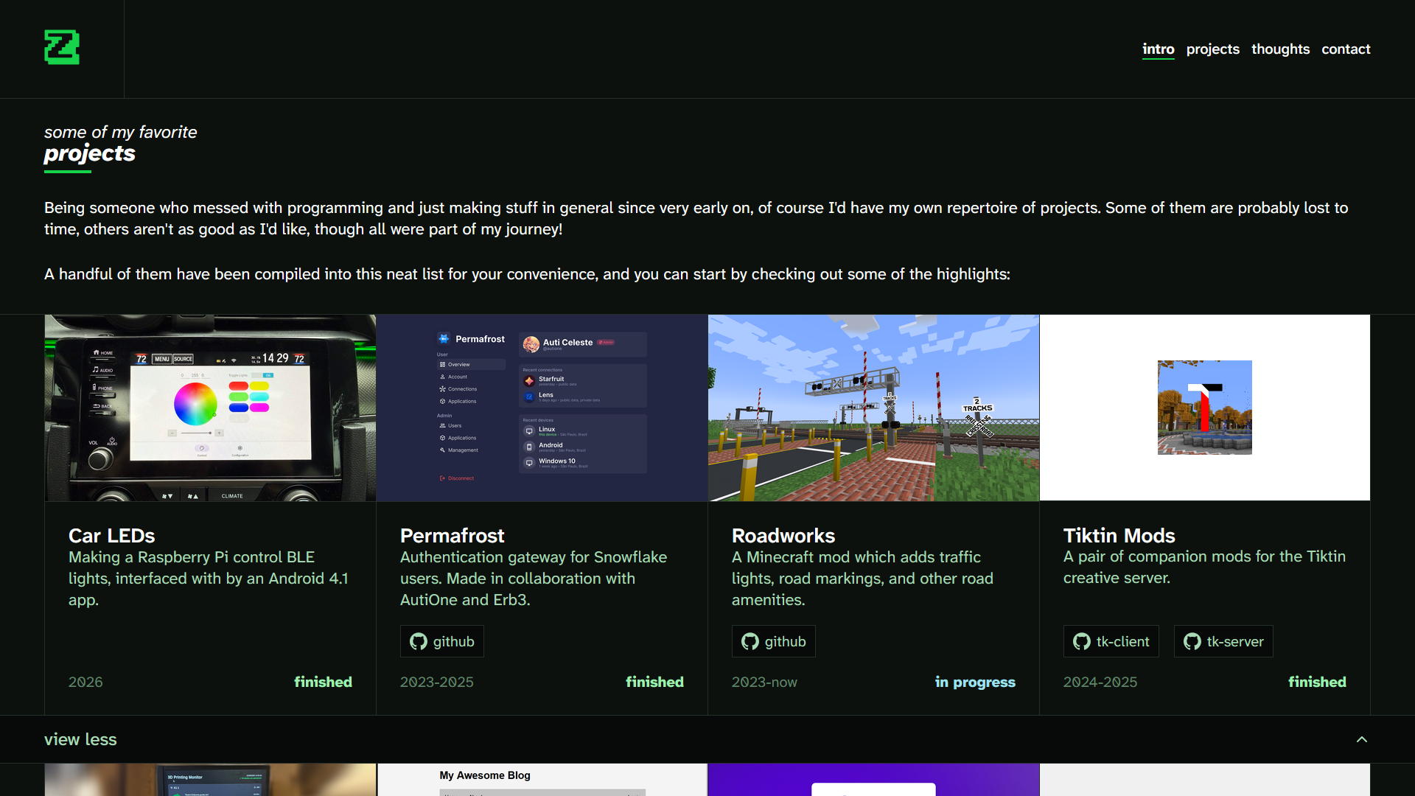
Task: Click the 3D Printing Monitor preview thumbnail
Action: tap(210, 780)
